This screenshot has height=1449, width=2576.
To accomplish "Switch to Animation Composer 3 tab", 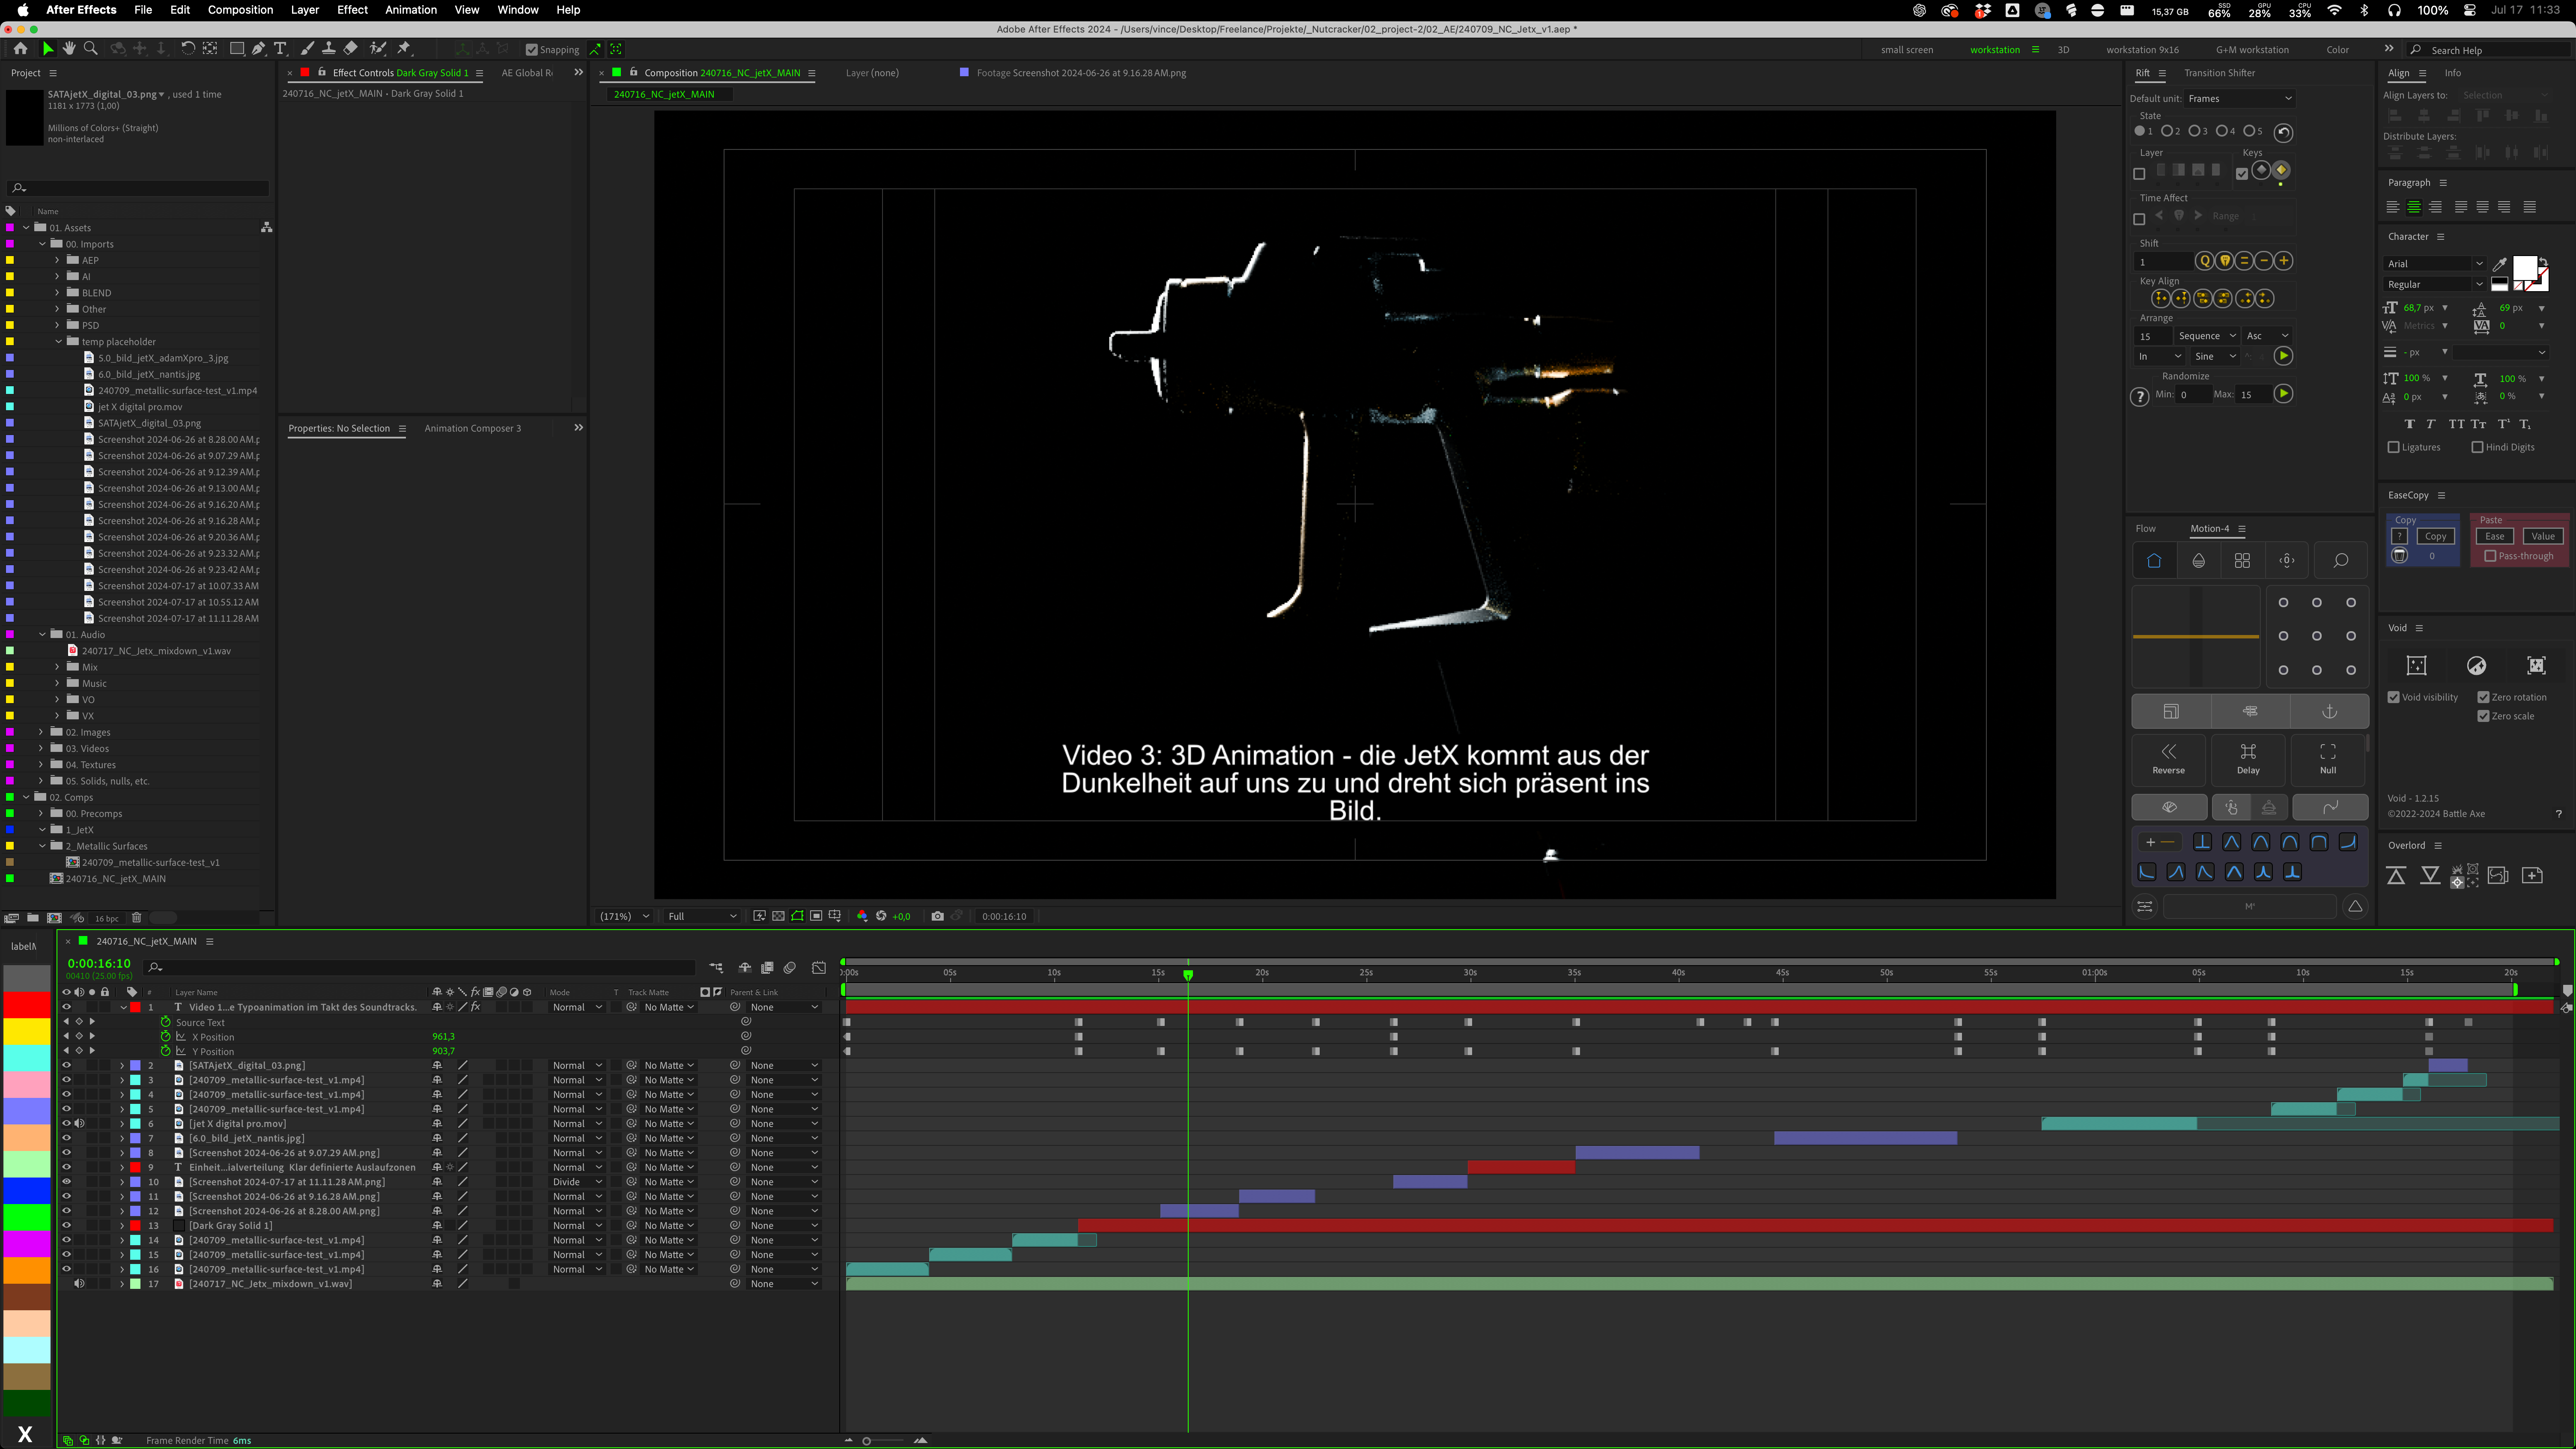I will coord(472,428).
